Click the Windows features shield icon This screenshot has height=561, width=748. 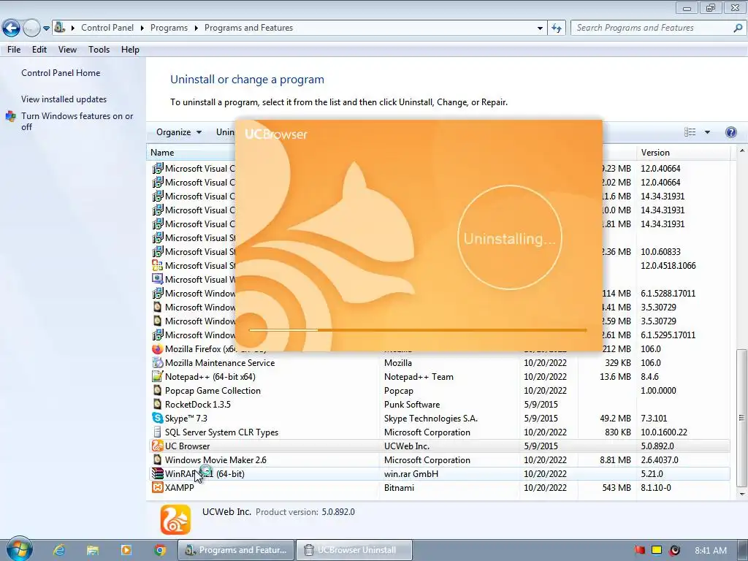[10, 116]
